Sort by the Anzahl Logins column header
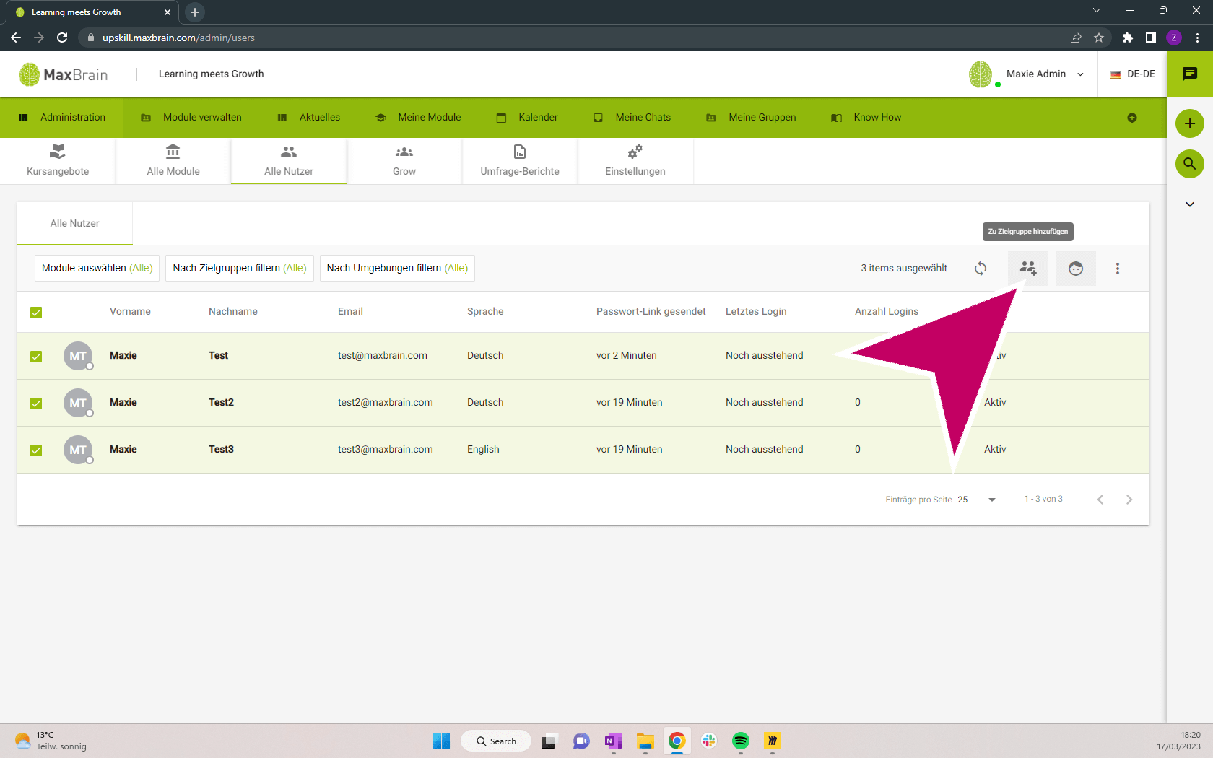Viewport: 1213px width, 758px height. pos(887,312)
